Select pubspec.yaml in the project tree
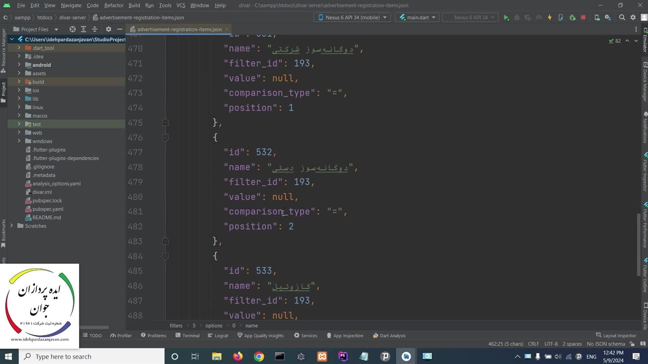 click(48, 209)
